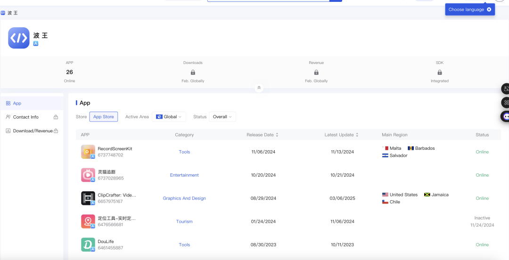Click app ID 6737748702

pyautogui.click(x=110, y=155)
